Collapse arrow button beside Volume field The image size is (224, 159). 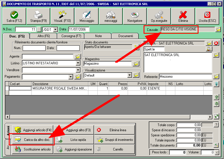217,152
